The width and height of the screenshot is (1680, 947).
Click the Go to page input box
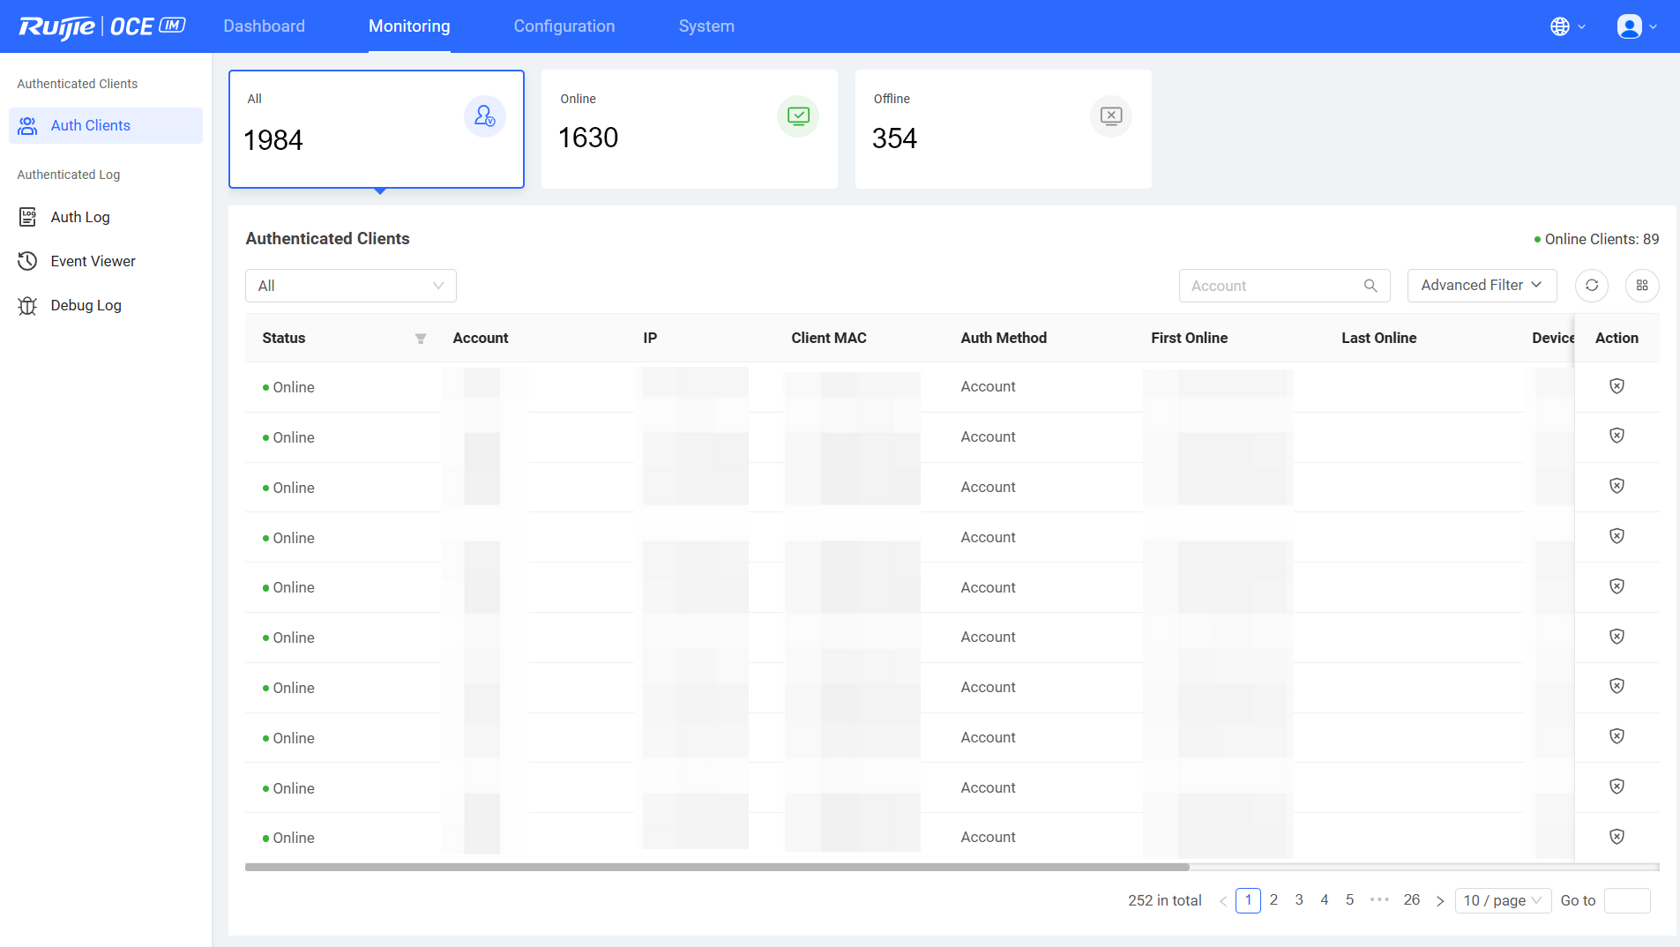coord(1627,900)
